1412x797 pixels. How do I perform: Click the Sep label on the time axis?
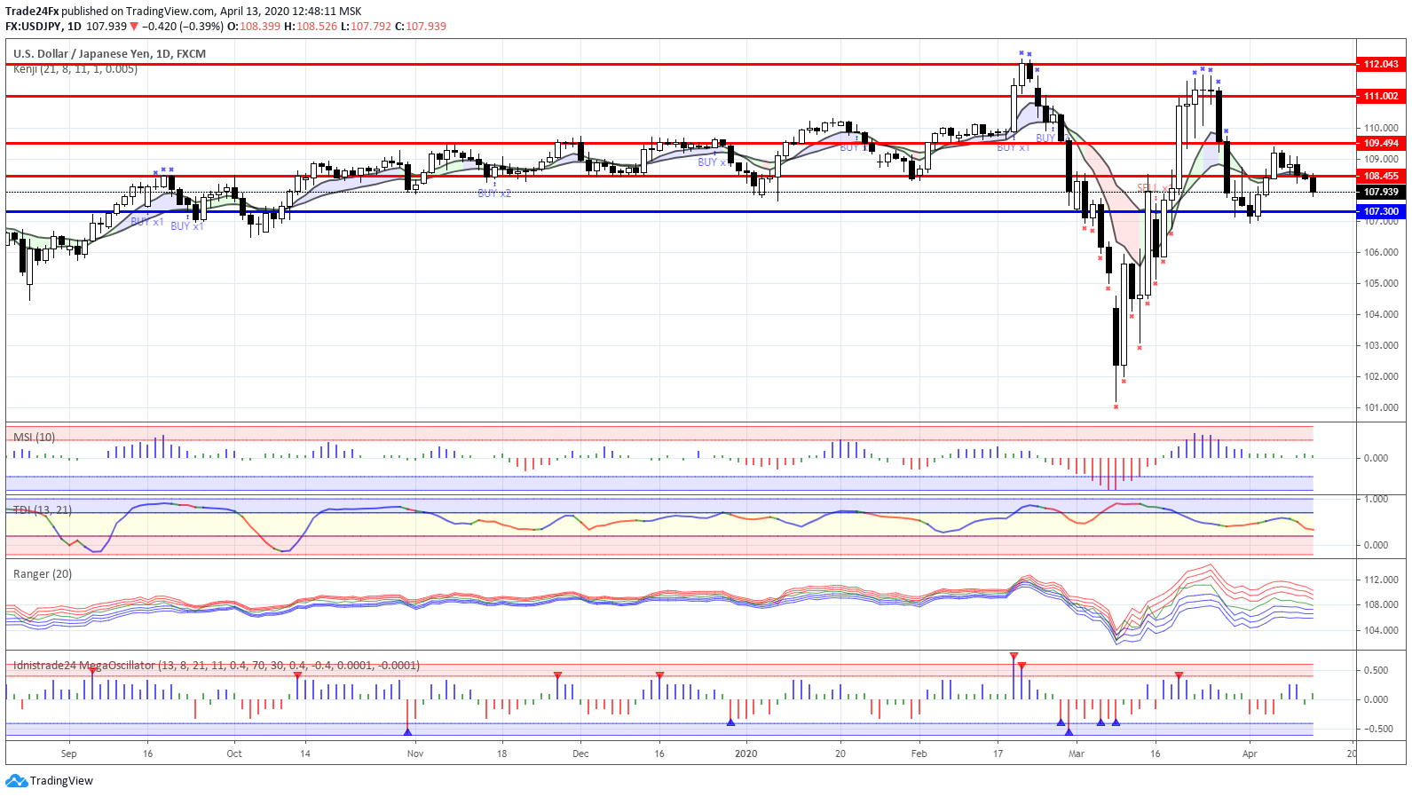pos(68,754)
